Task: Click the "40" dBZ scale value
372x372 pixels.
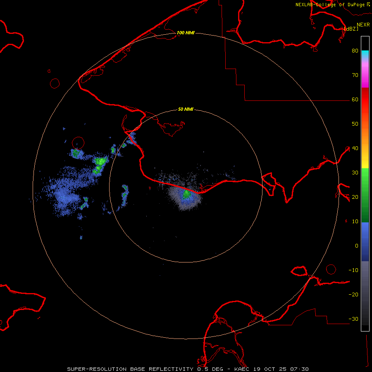Action: tap(355, 148)
